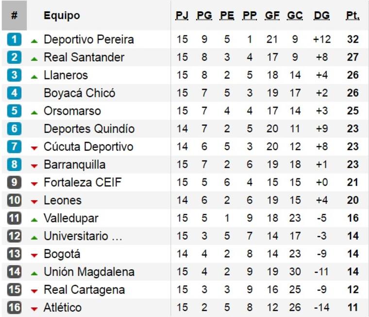Image resolution: width=369 pixels, height=317 pixels.
Task: Click the position 9 rank badge
Action: (14, 183)
